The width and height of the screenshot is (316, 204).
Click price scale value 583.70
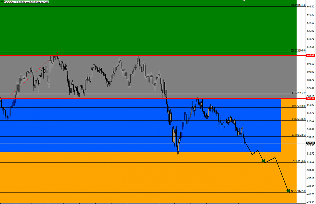click(x=310, y=80)
